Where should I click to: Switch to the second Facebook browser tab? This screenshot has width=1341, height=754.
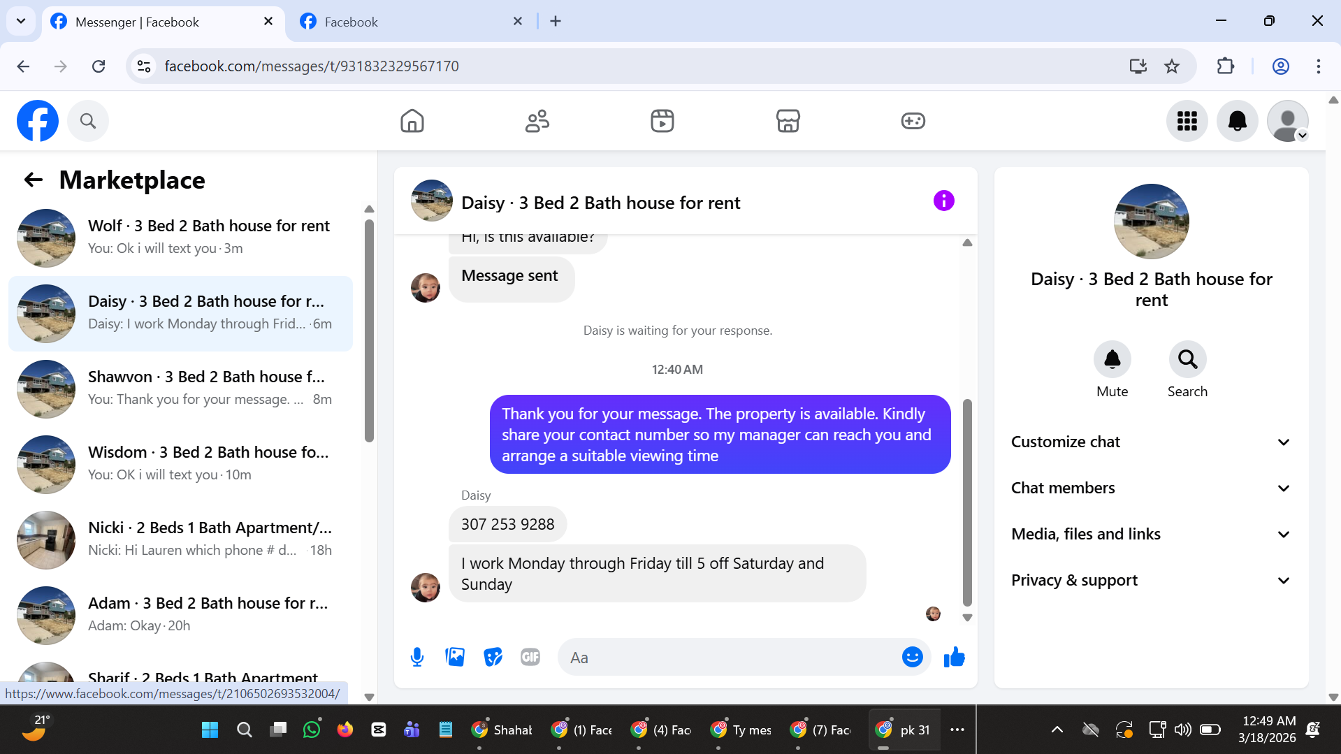point(412,22)
